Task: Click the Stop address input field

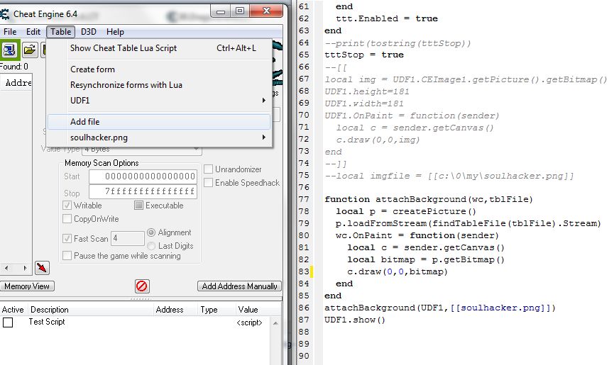Action: (142, 192)
